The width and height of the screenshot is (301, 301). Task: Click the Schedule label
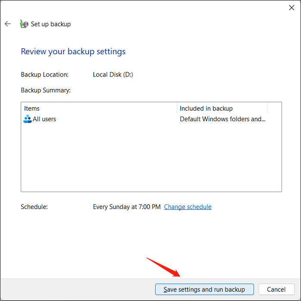tap(34, 207)
